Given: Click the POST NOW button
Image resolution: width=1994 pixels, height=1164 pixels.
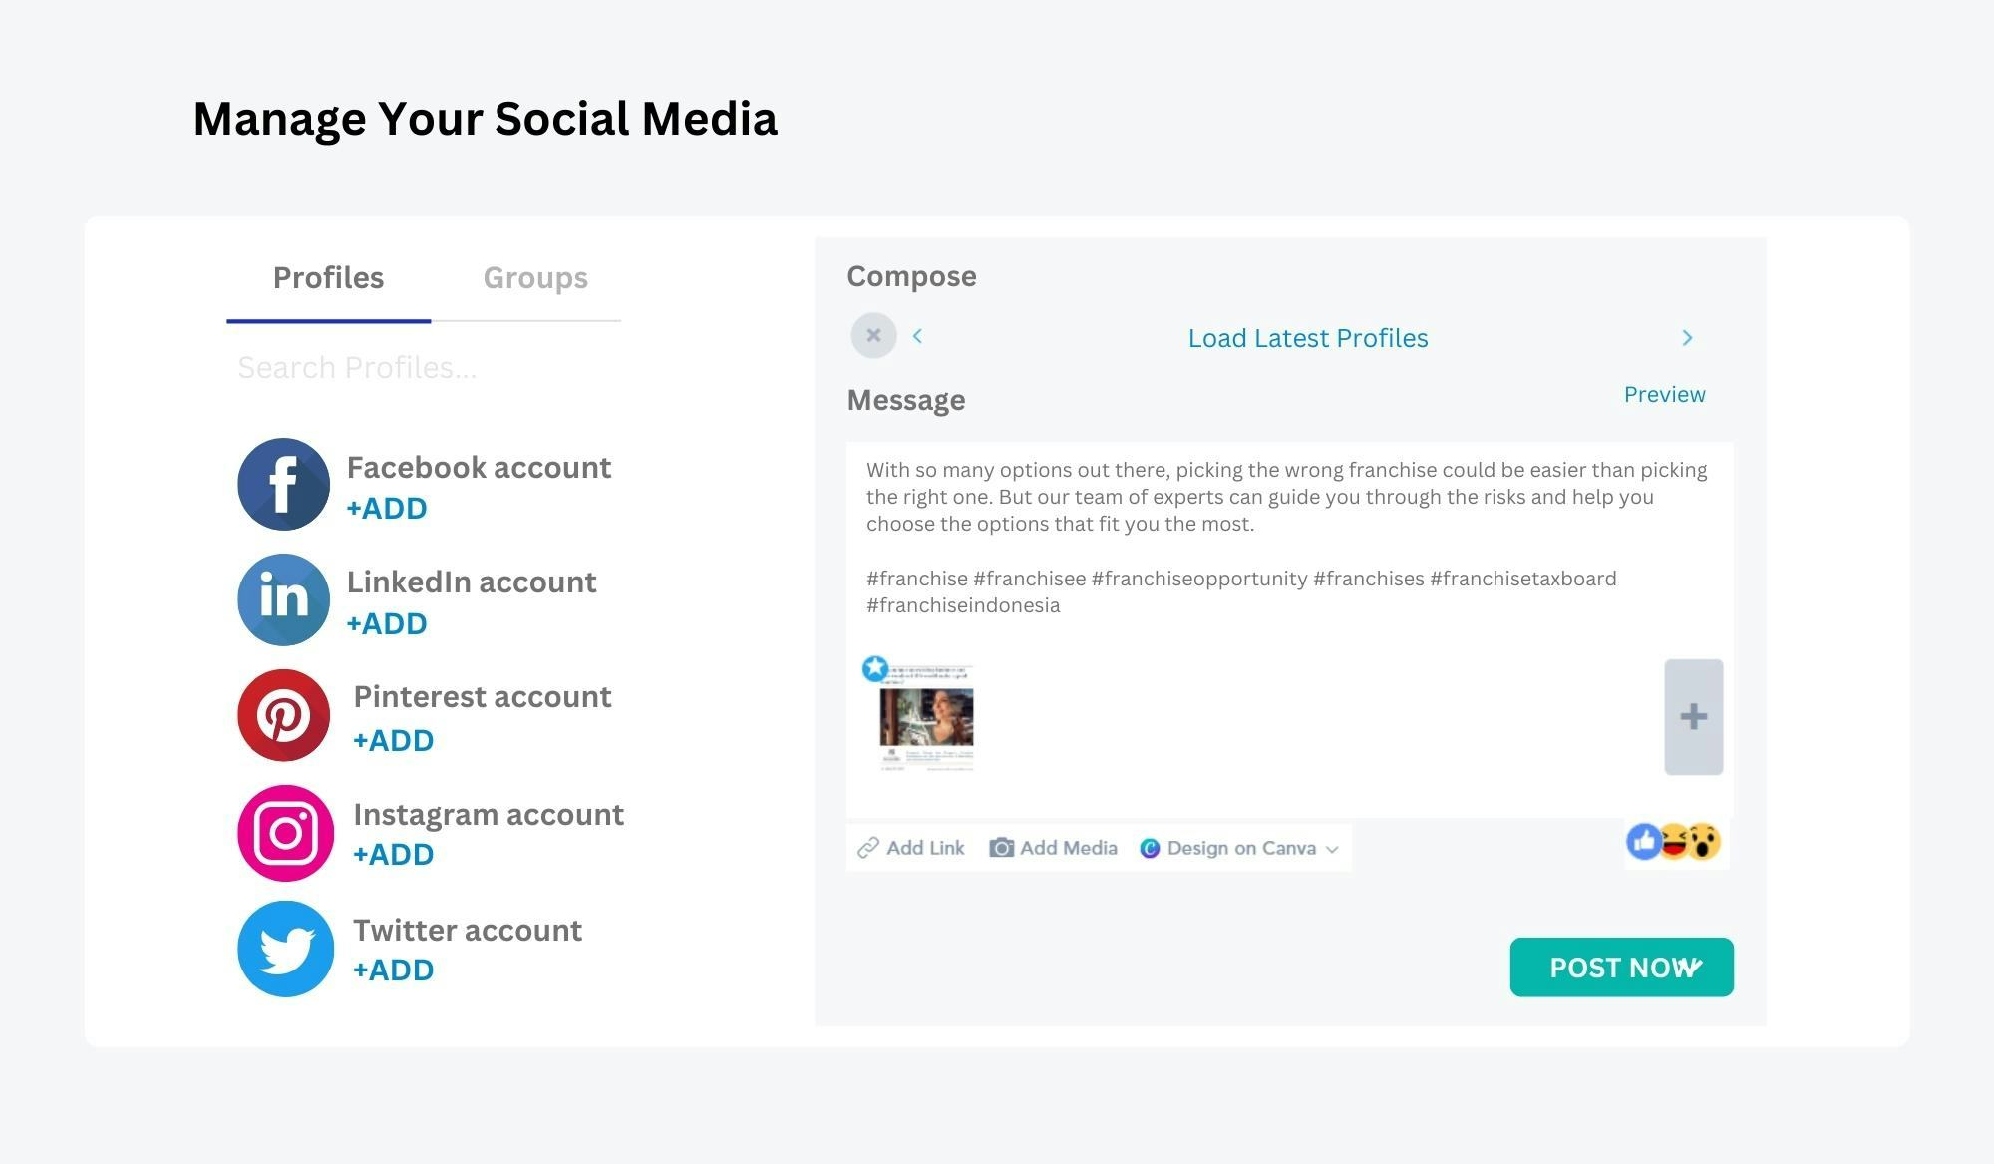Looking at the screenshot, I should coord(1621,966).
